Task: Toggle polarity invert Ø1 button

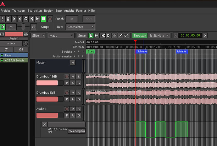Action: coord(7,49)
